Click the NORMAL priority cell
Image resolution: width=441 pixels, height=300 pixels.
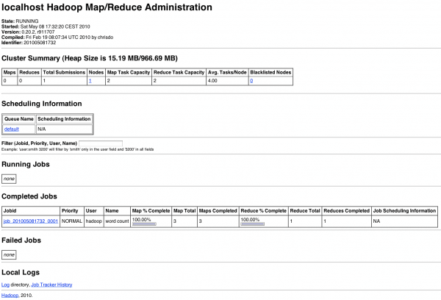click(x=72, y=221)
